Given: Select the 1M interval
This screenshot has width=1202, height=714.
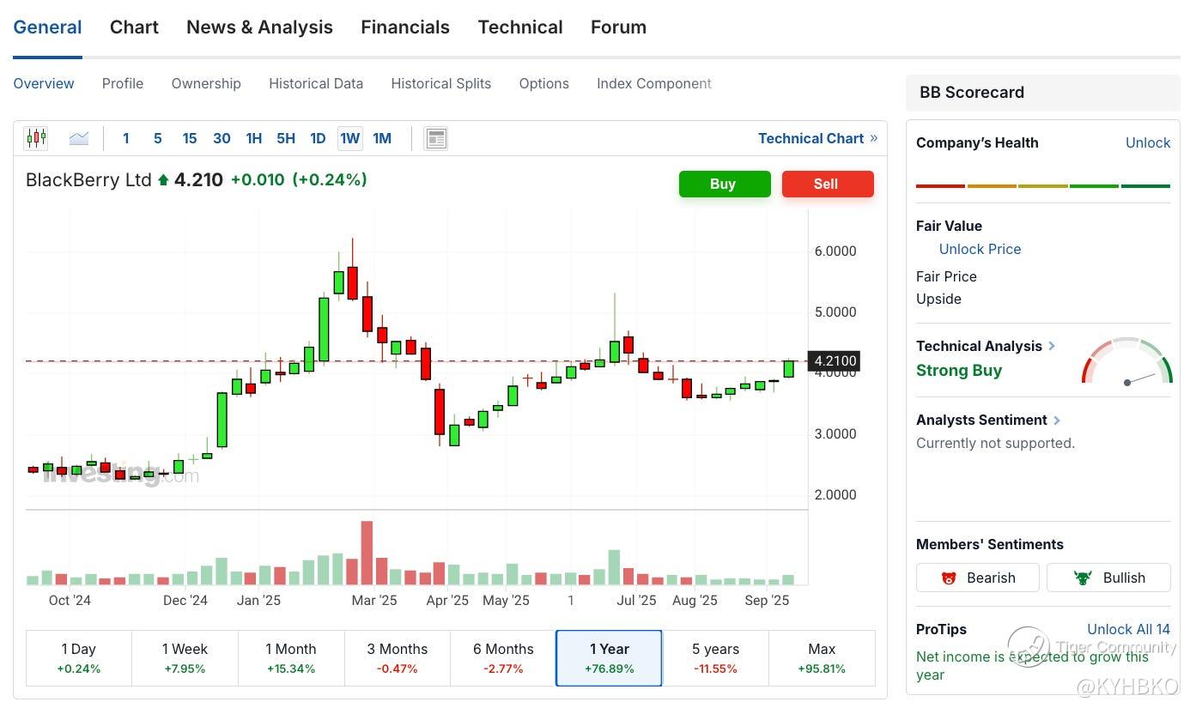Looking at the screenshot, I should click(382, 138).
